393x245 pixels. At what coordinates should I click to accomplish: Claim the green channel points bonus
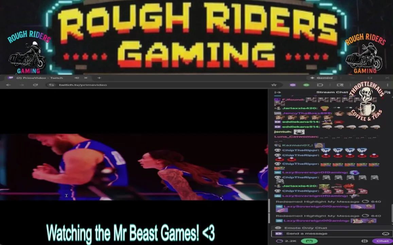pos(309,241)
